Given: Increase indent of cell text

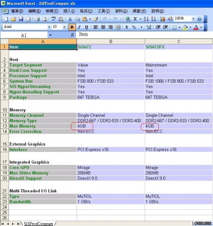Looking at the screenshot, I should [x=165, y=27].
